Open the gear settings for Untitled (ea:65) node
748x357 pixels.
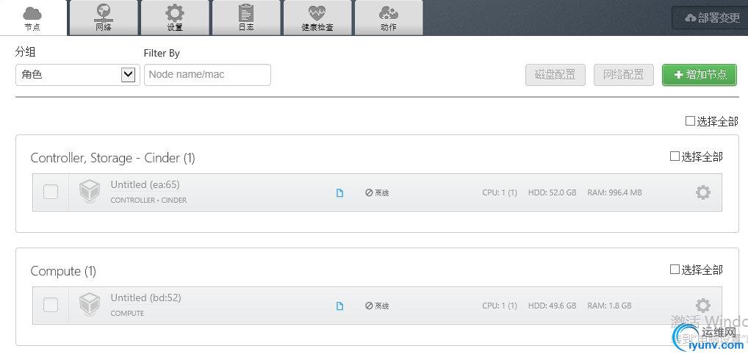click(x=702, y=192)
